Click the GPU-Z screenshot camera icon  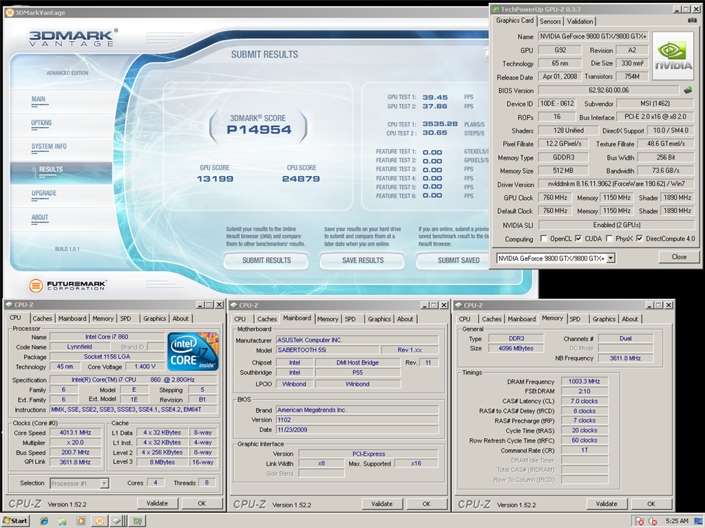[691, 21]
